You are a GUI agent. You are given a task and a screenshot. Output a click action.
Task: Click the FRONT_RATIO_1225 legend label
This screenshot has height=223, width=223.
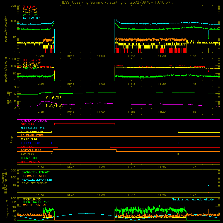tap(36, 202)
